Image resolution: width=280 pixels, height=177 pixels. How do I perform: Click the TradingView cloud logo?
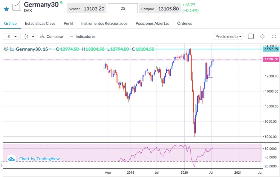(x=11, y=159)
